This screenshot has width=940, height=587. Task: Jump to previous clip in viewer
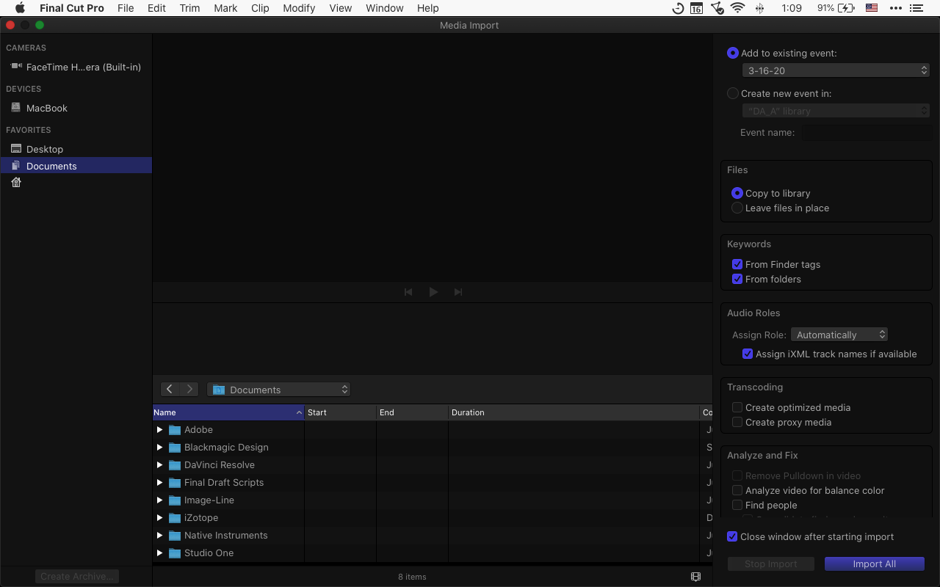[x=408, y=292]
